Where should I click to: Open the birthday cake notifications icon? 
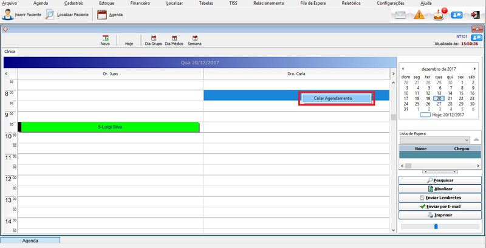pyautogui.click(x=437, y=15)
